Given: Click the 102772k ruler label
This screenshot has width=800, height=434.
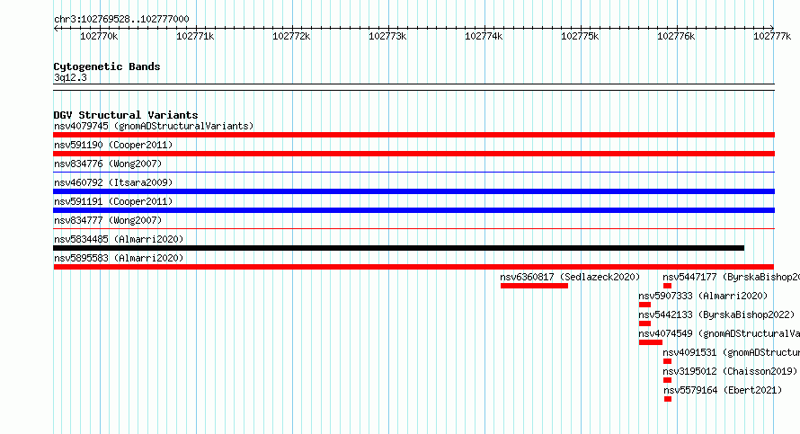Looking at the screenshot, I should (291, 36).
